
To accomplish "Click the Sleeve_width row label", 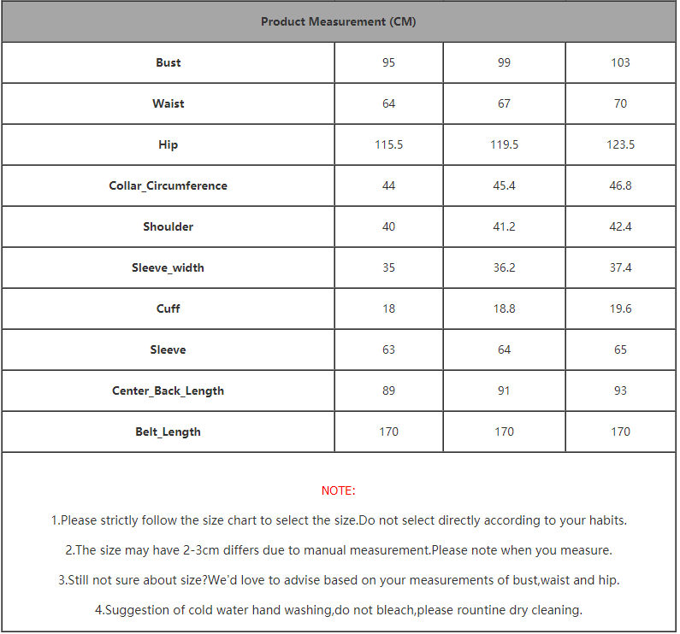I will tap(169, 267).
